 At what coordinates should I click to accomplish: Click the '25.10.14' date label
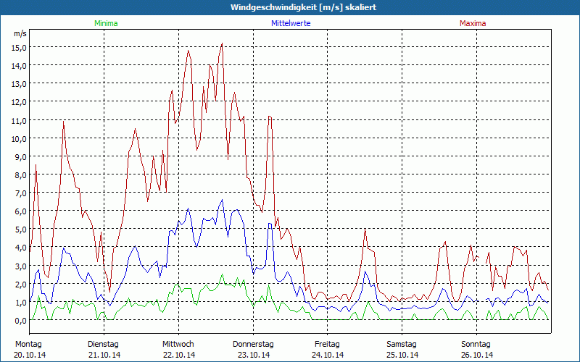[x=402, y=355]
